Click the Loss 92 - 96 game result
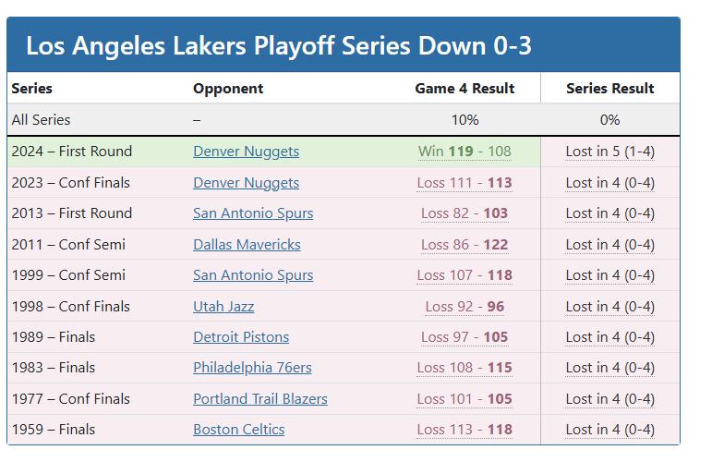The width and height of the screenshot is (712, 462). 465,306
